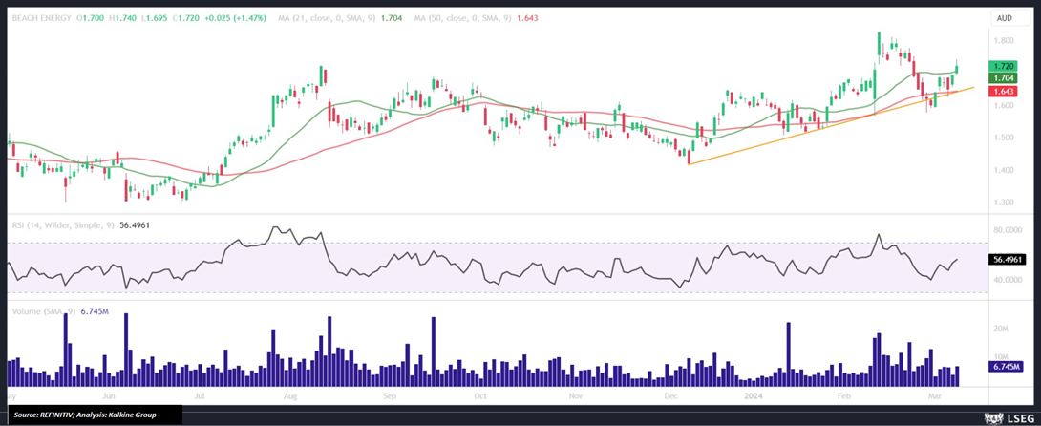Click the RSI indicator legend label
Viewport: 1041px width, 426px height.
click(x=61, y=224)
